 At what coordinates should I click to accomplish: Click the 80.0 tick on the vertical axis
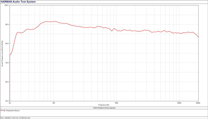[7, 44]
